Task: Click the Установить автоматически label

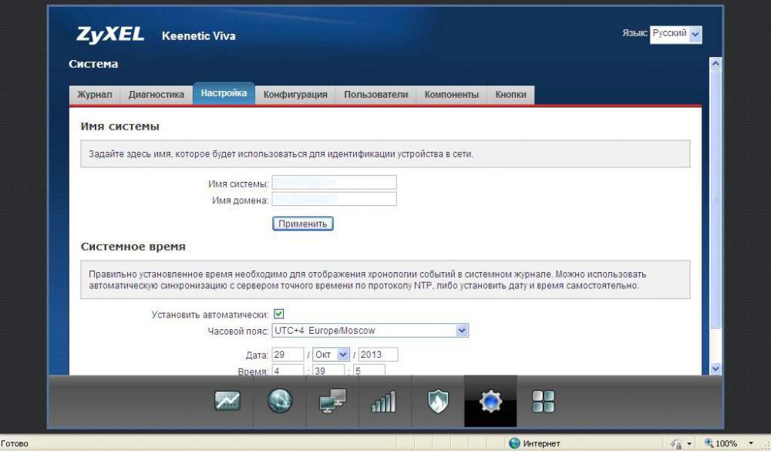Action: (210, 315)
